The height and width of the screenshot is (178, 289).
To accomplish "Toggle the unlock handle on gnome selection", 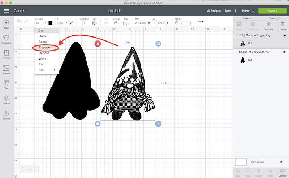I will click(x=98, y=123).
